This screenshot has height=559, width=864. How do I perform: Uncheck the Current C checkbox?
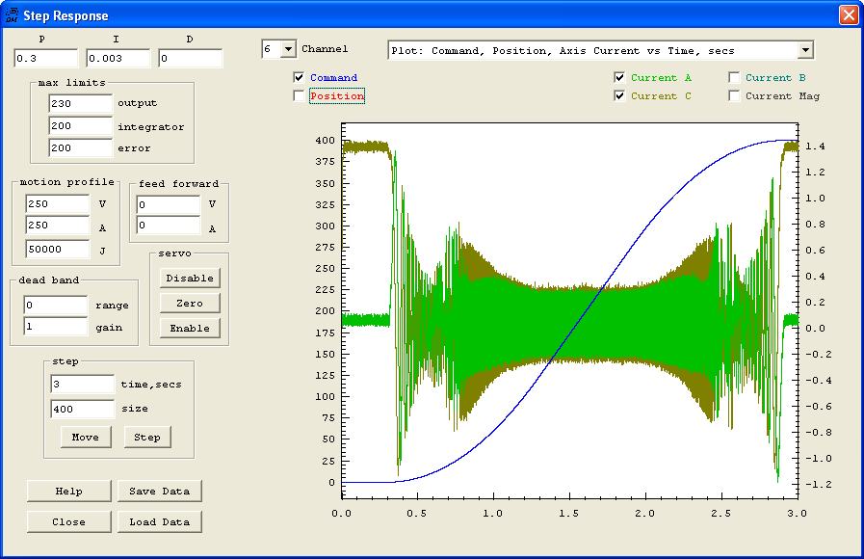pyautogui.click(x=619, y=96)
